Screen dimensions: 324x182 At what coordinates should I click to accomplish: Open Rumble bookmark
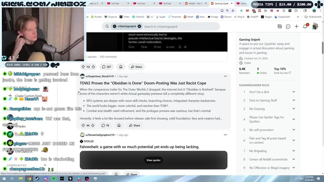pyautogui.click(x=96, y=17)
